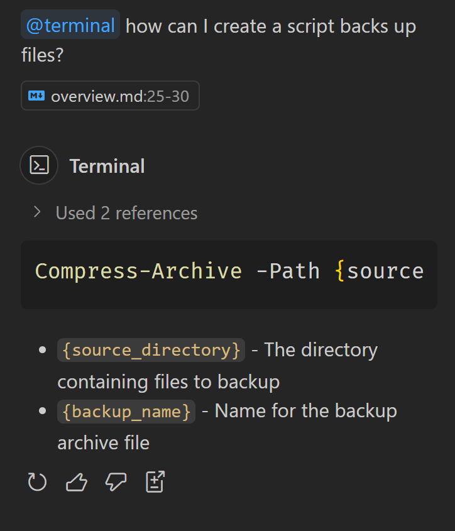Click the {backup_name} inline code

126,412
